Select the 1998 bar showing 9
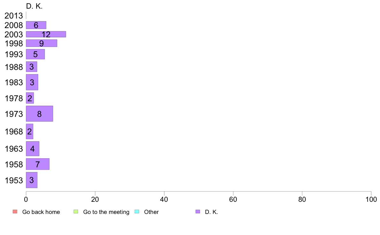 click(x=42, y=43)
